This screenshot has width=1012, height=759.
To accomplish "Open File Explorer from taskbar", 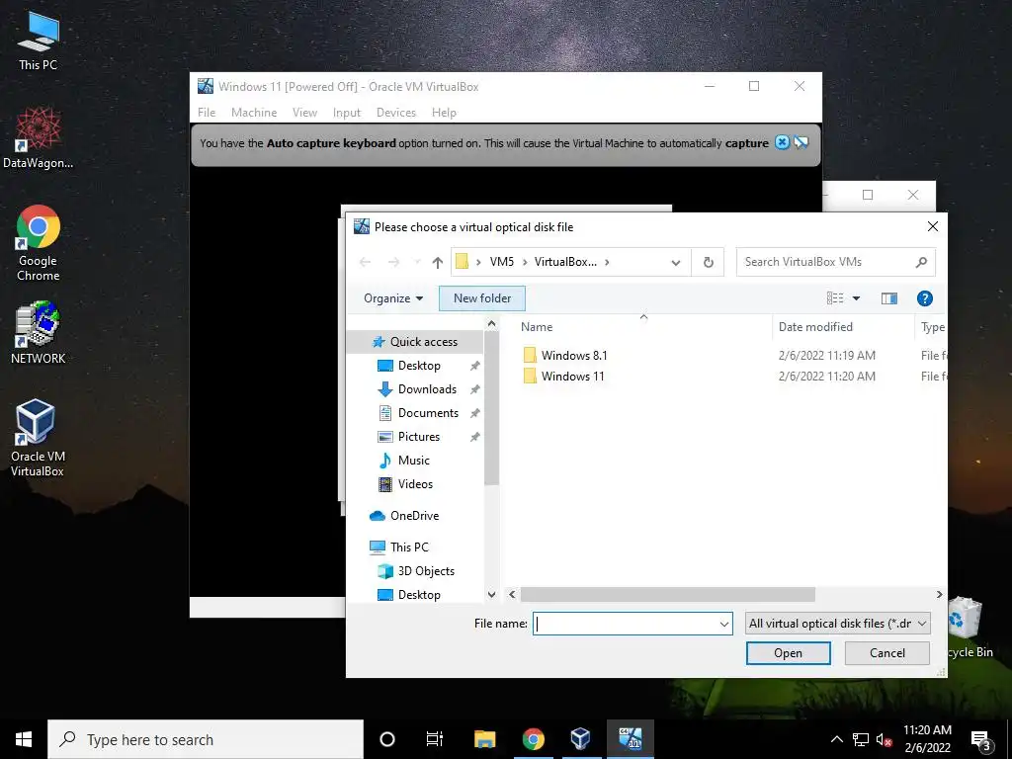I will coord(484,739).
